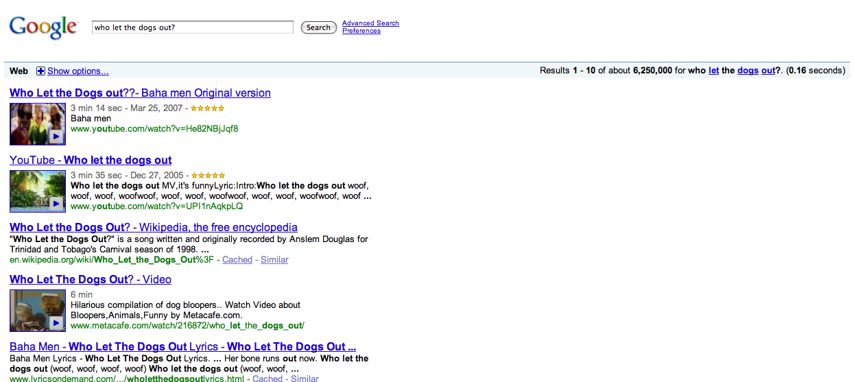Image resolution: width=854 pixels, height=382 pixels.
Task: Open Advanced Search
Action: pyautogui.click(x=370, y=23)
